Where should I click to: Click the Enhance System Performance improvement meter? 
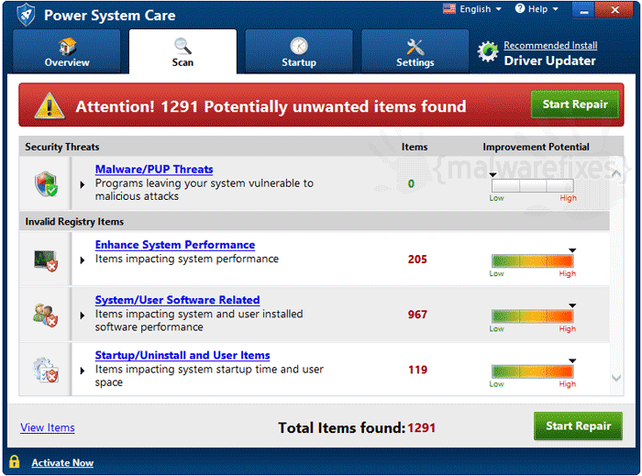[x=532, y=260]
